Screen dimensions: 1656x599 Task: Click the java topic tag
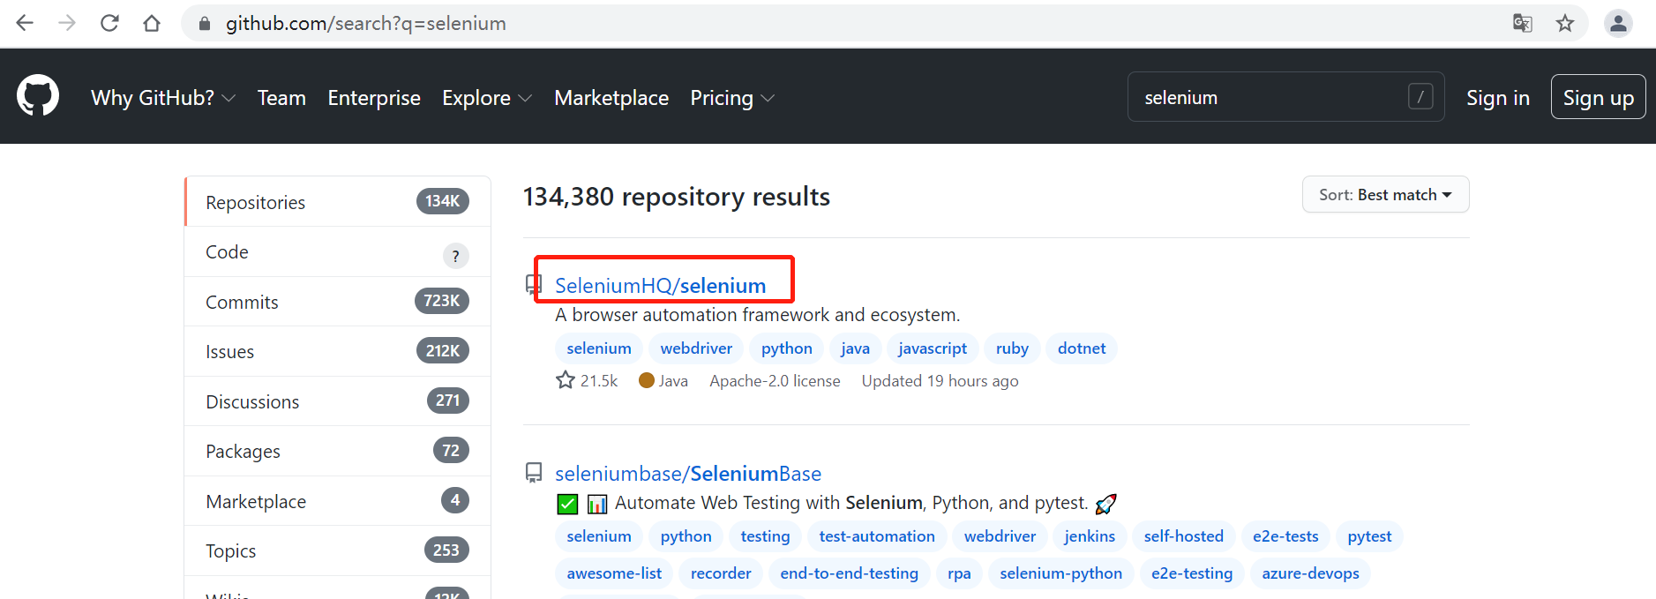[x=855, y=348]
